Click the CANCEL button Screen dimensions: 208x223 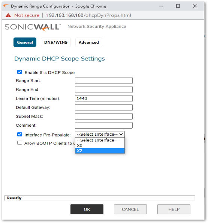tap(130, 209)
